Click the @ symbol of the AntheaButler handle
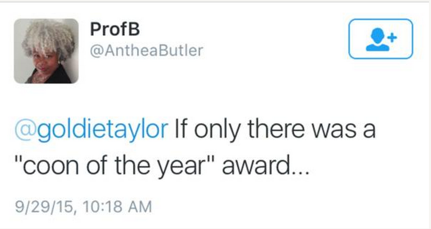Viewport: 431px width, 229px height. (96, 51)
